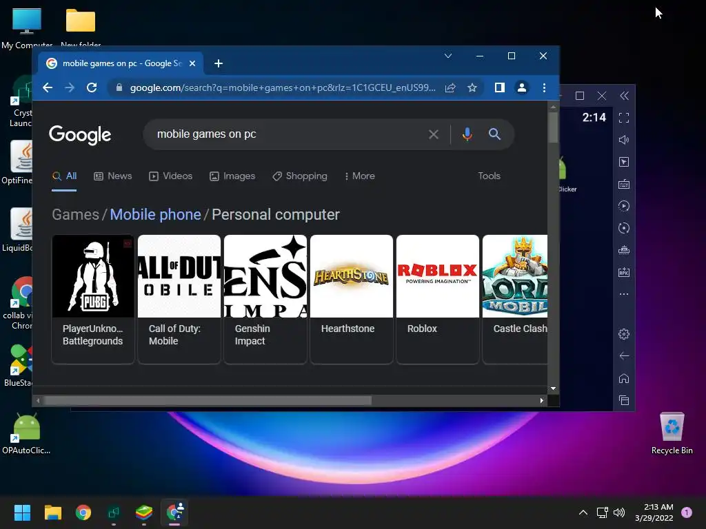Open the share-page icon in the address bar
The image size is (706, 529).
(x=450, y=87)
